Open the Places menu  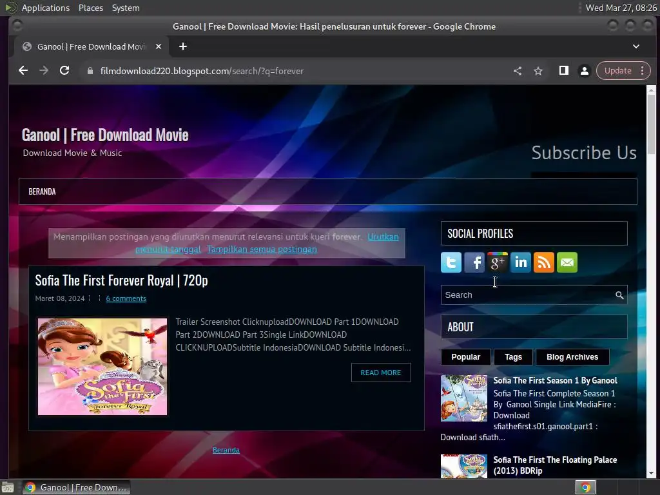(90, 8)
